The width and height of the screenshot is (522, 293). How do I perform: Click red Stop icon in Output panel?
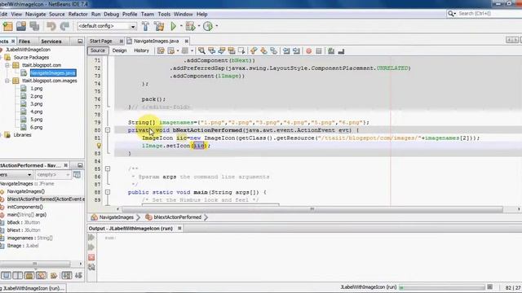91,257
